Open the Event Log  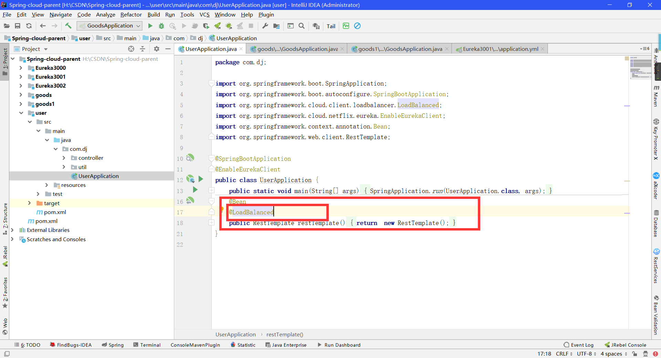point(579,345)
